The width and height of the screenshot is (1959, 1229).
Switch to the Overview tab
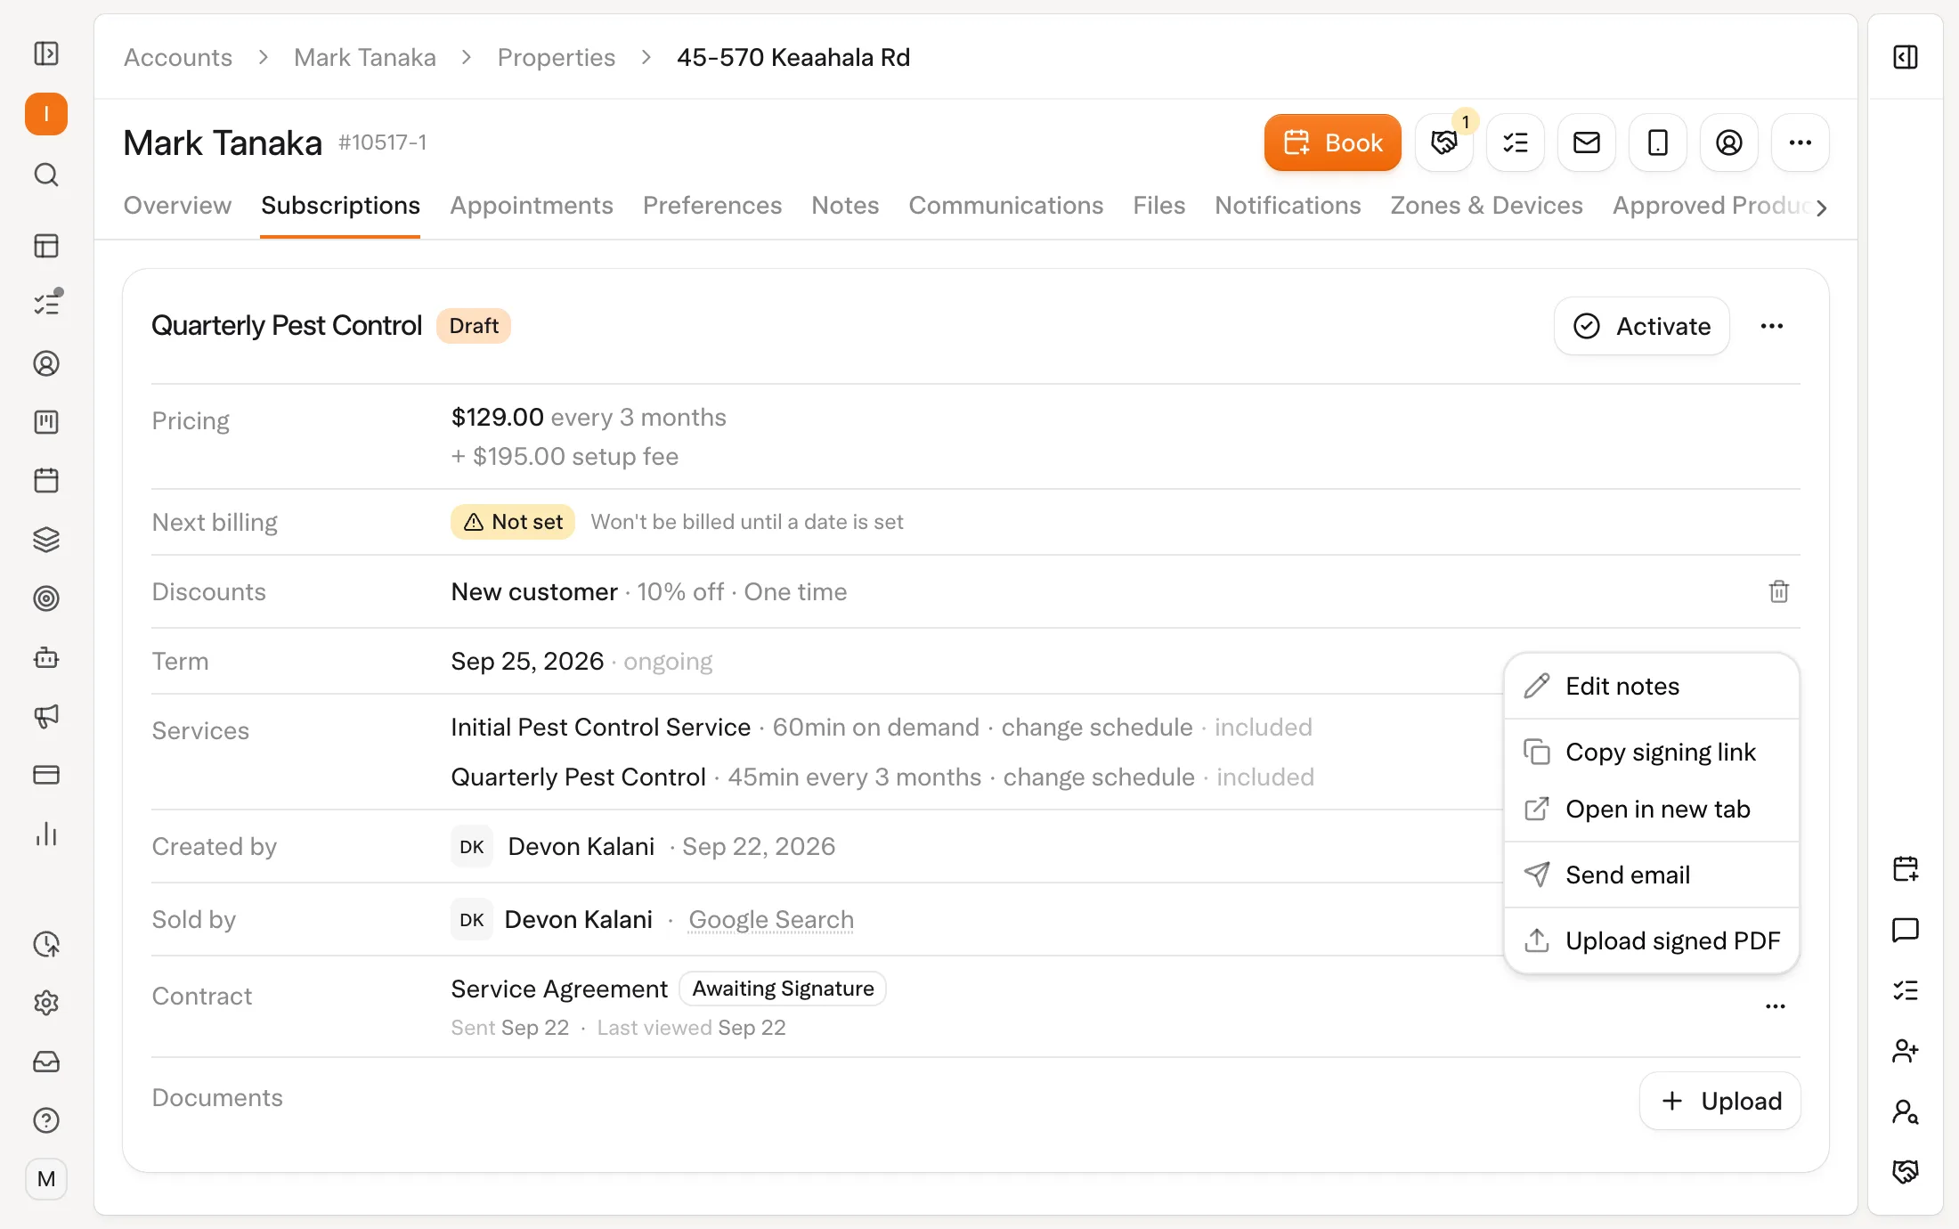coord(177,206)
